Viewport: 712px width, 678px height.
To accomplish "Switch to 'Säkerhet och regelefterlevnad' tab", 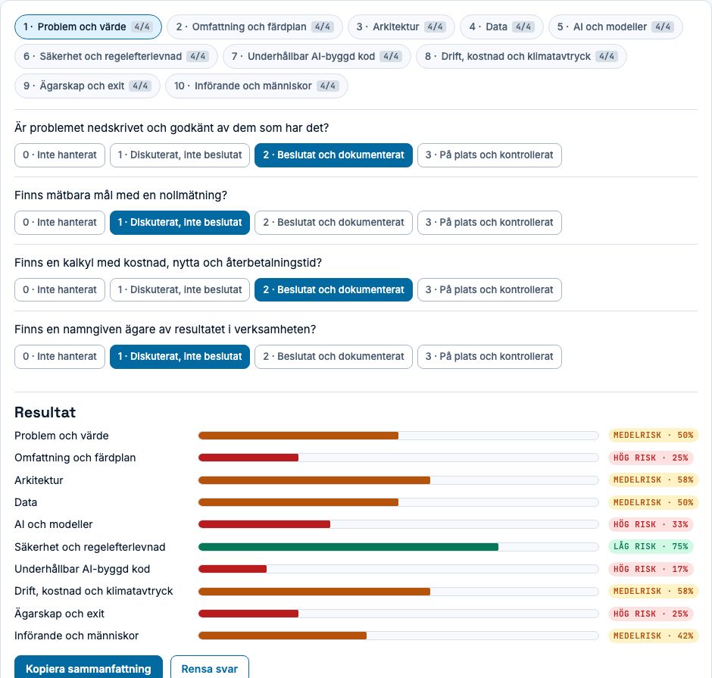I will pos(116,56).
